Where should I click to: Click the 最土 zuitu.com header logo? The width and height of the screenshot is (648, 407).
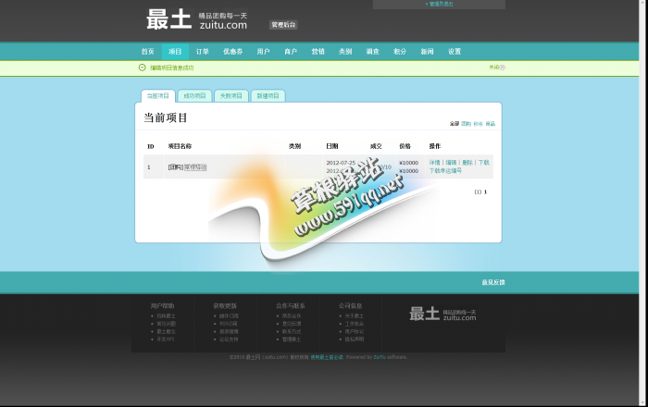click(x=196, y=19)
